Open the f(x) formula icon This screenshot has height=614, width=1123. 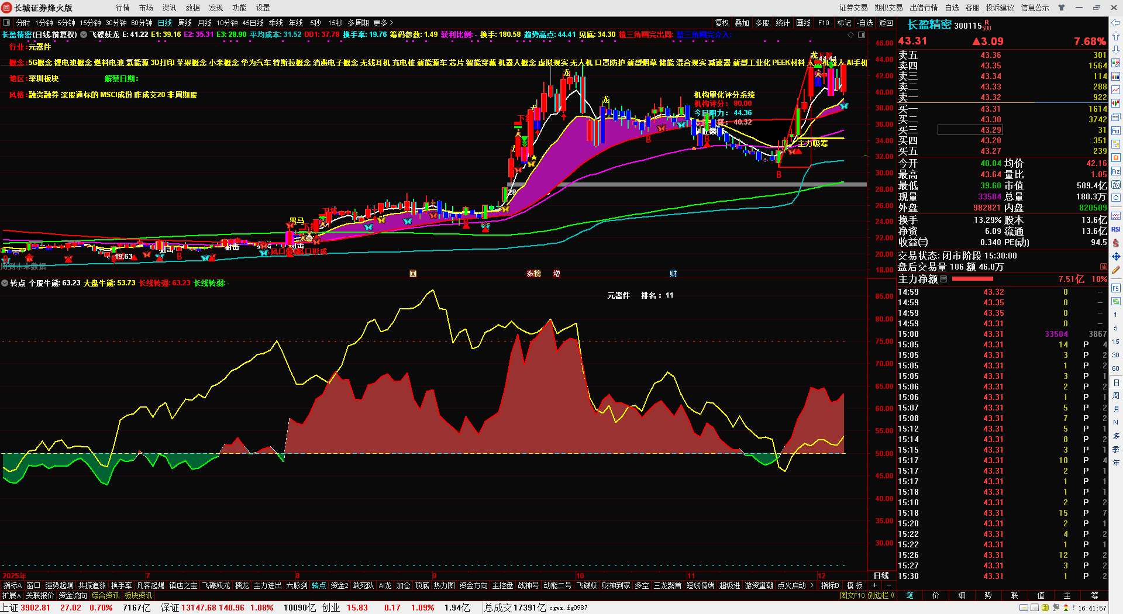click(1116, 185)
